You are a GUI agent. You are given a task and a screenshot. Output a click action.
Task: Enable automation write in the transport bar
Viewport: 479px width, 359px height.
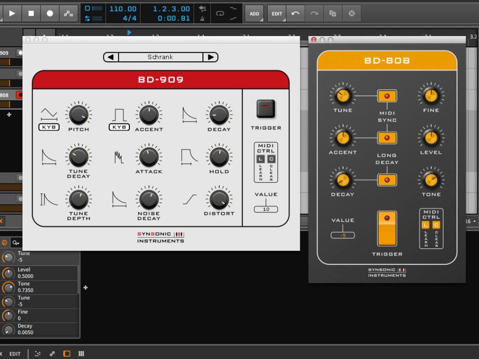(x=68, y=13)
